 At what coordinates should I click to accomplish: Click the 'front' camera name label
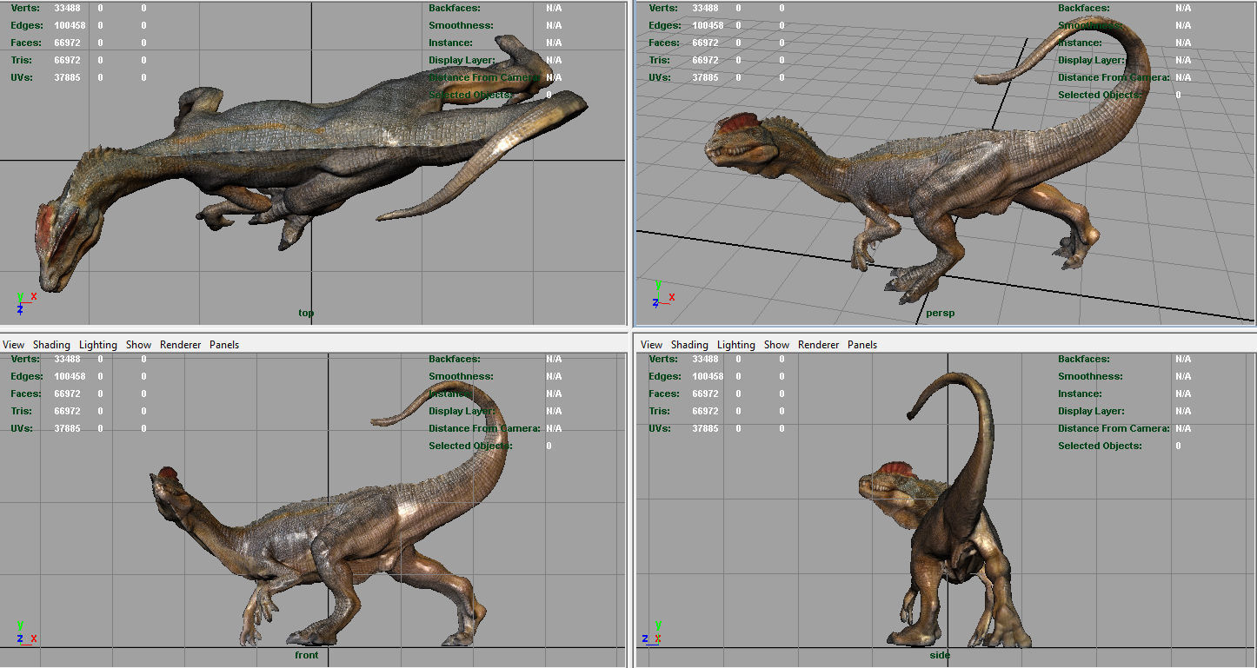306,655
